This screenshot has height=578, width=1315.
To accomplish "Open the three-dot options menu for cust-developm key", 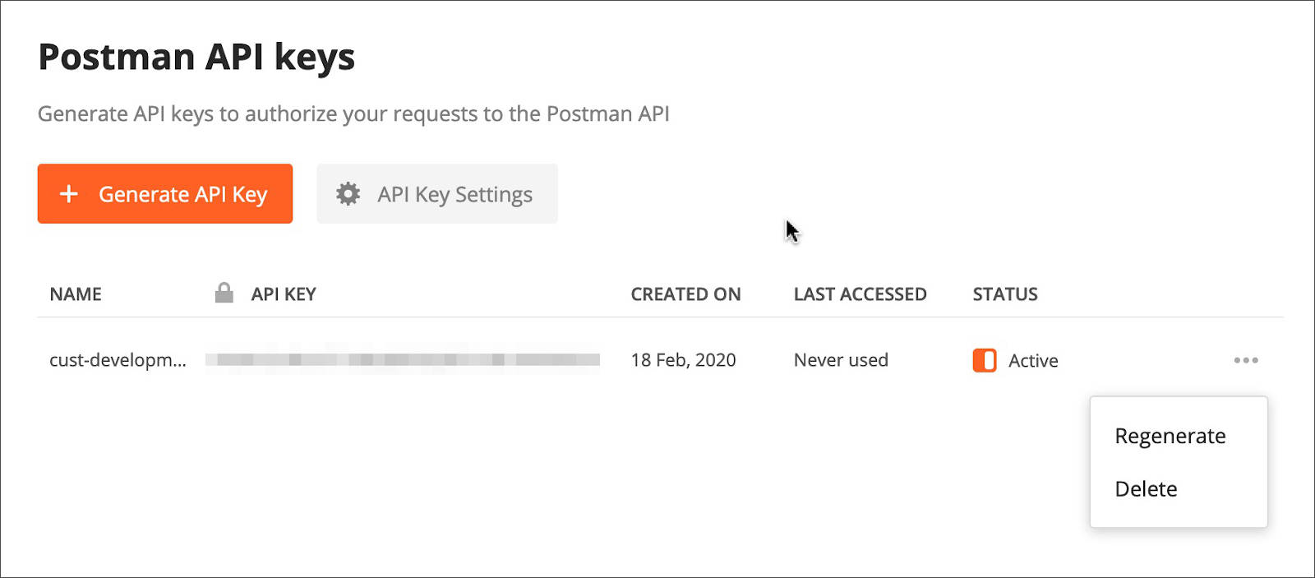I will click(1246, 360).
